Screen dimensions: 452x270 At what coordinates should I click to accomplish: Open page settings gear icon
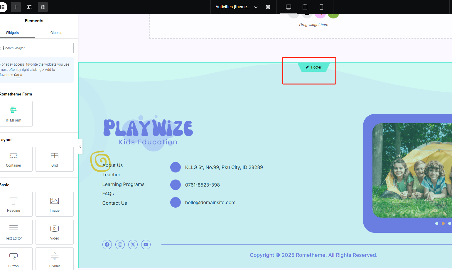tap(268, 7)
